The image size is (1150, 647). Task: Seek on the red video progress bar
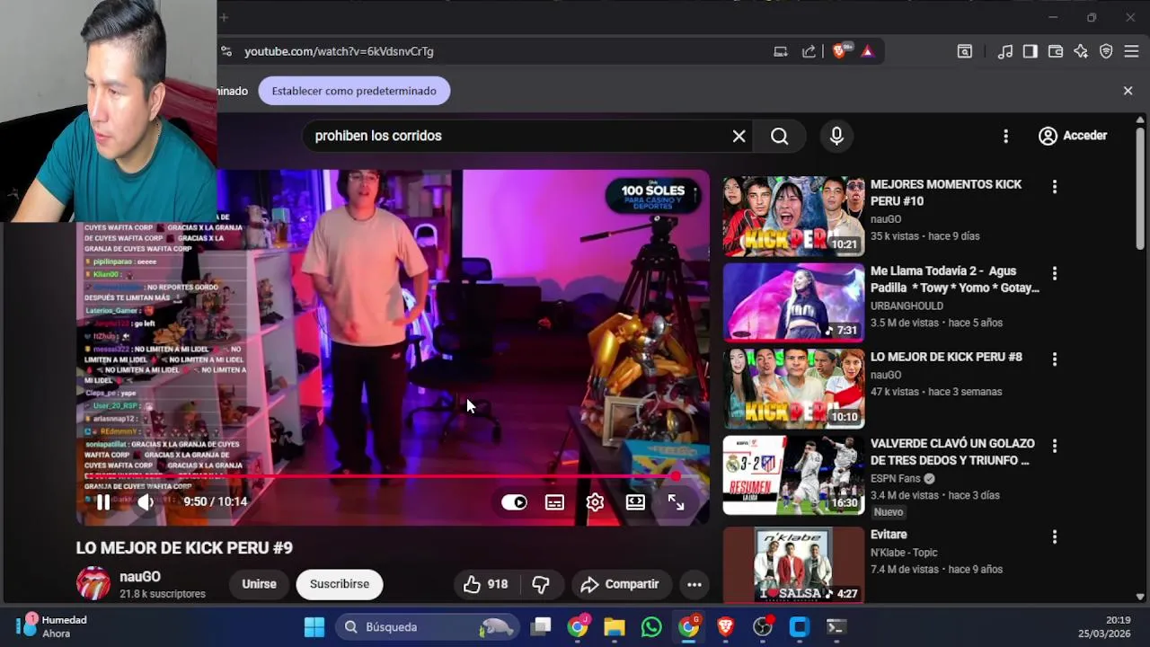pos(393,476)
